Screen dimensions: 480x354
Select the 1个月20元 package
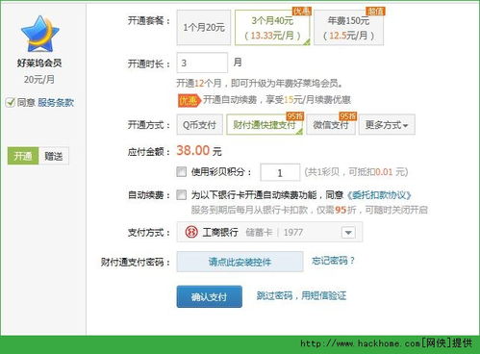[x=204, y=28]
